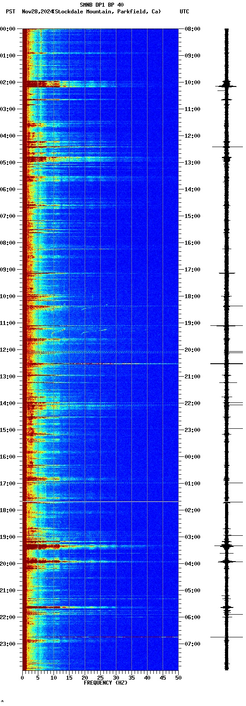Click the frequency axis tick label "50"
Image resolution: width=246 pixels, height=706 pixels.
point(178,678)
